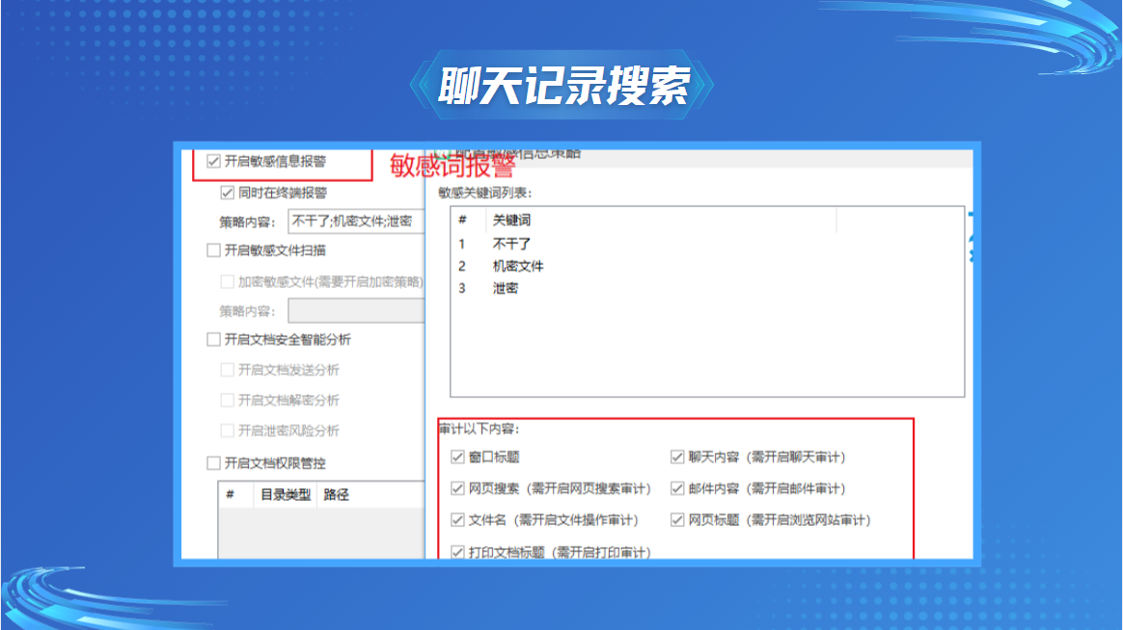Toggle 聊天内容 audit checkbox
Viewport: 1123px width, 630px height.
(x=677, y=457)
